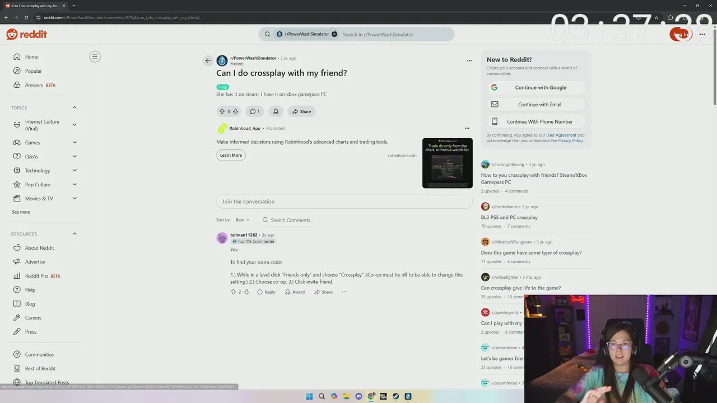Open the header three-dot menu

pos(702,34)
